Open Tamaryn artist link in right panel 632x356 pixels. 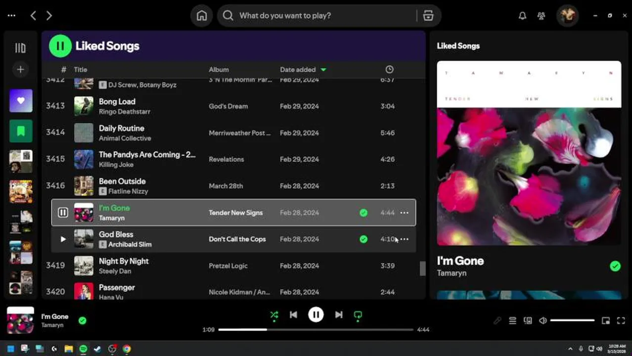click(x=451, y=273)
